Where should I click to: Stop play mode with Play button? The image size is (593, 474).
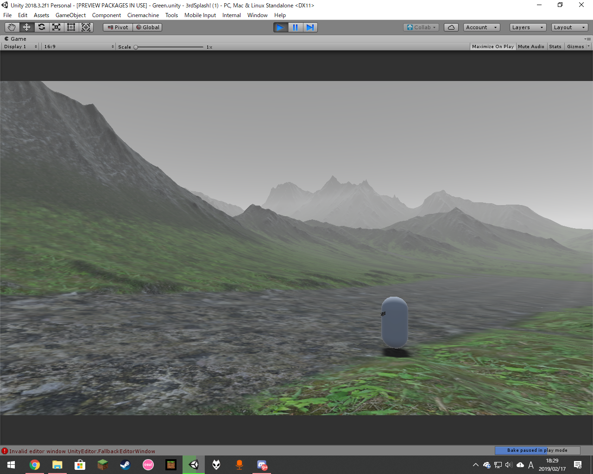point(280,27)
